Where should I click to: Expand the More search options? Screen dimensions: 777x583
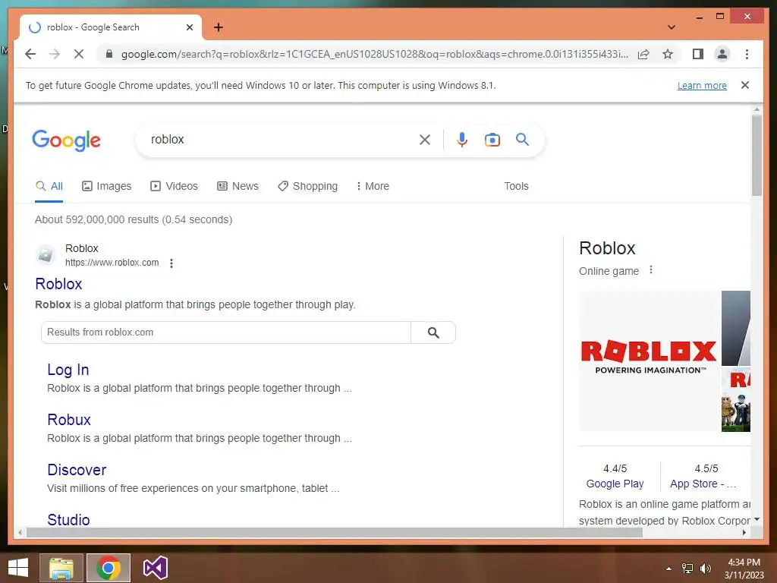pyautogui.click(x=373, y=187)
